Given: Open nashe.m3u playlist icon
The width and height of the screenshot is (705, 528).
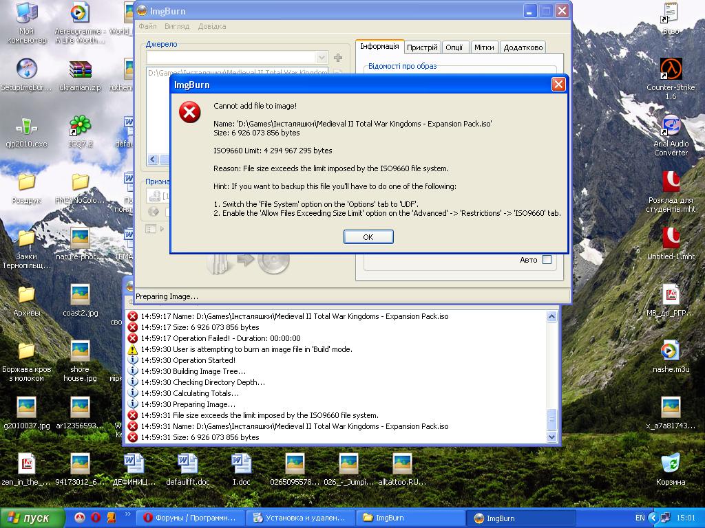Looking at the screenshot, I should [x=671, y=357].
